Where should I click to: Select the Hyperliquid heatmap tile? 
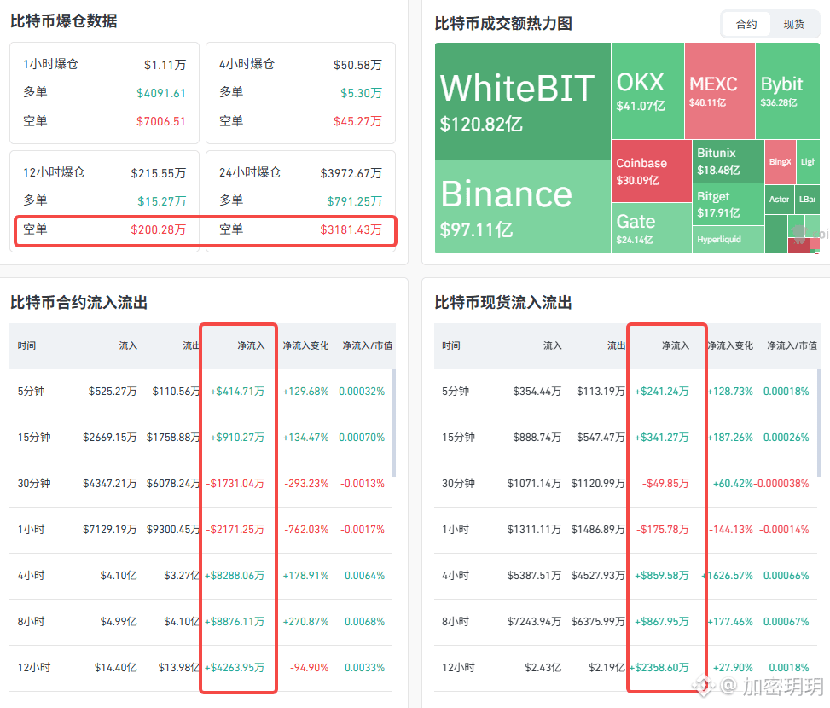click(728, 240)
